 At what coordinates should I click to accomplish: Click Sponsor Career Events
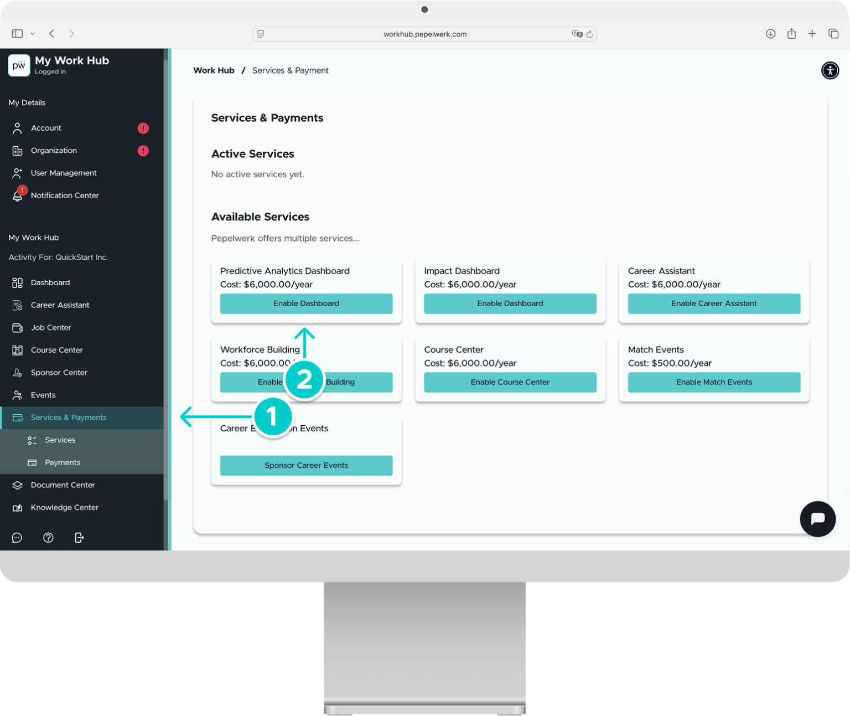click(306, 465)
